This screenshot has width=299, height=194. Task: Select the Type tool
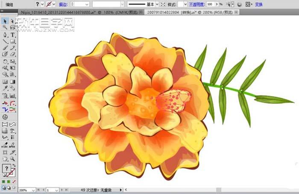tap(13, 35)
